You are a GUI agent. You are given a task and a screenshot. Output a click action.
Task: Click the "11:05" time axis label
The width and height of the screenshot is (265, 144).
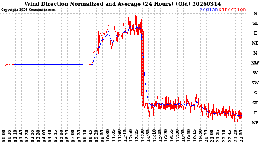click(x=113, y=136)
